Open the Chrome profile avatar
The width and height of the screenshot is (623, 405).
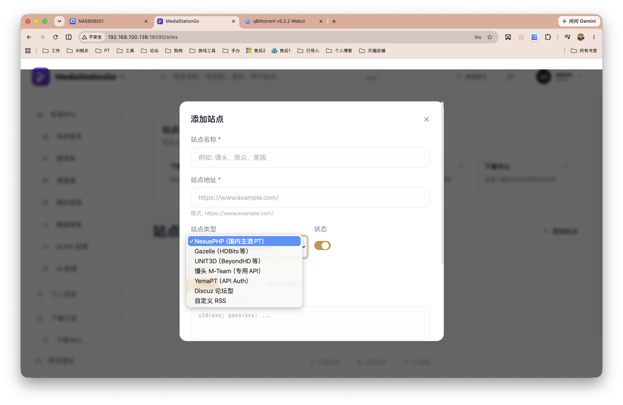[581, 37]
